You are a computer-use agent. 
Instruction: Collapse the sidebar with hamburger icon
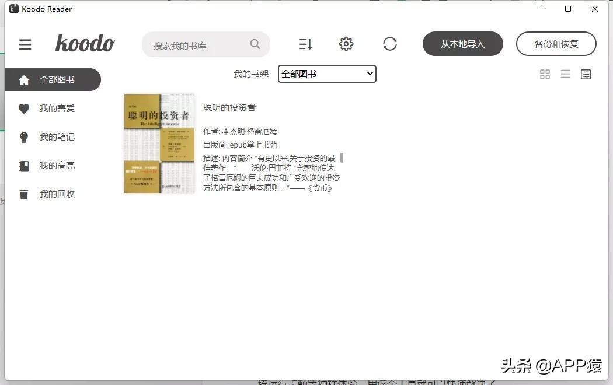pyautogui.click(x=25, y=44)
